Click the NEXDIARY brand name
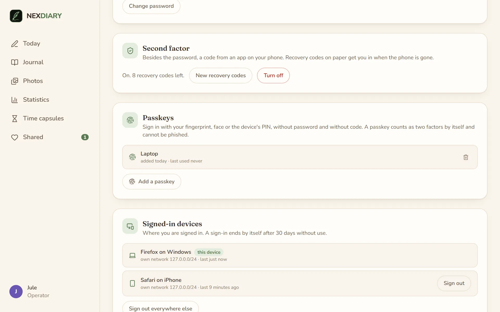Viewport: 500px width, 312px height. 44,16
